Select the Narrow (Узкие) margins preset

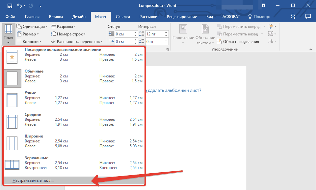(74, 98)
